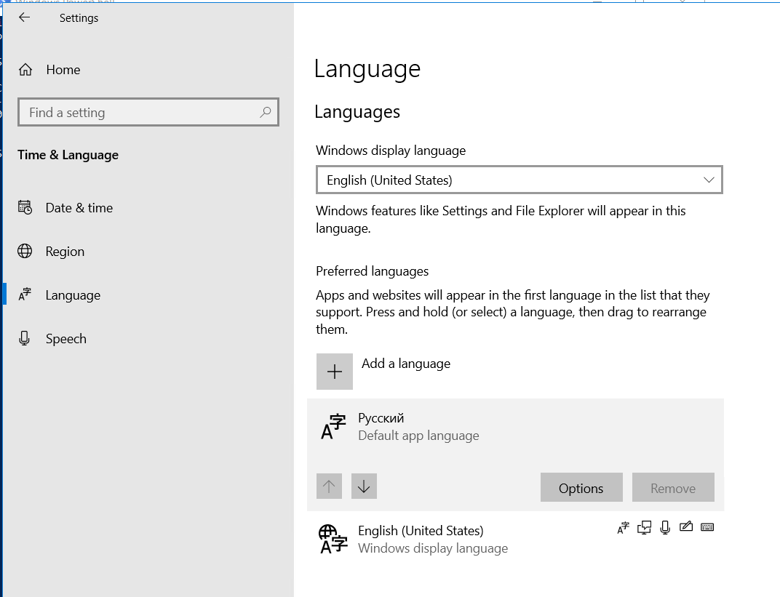This screenshot has width=780, height=597.
Task: Click the text-to-speech icon on English row
Action: [644, 528]
